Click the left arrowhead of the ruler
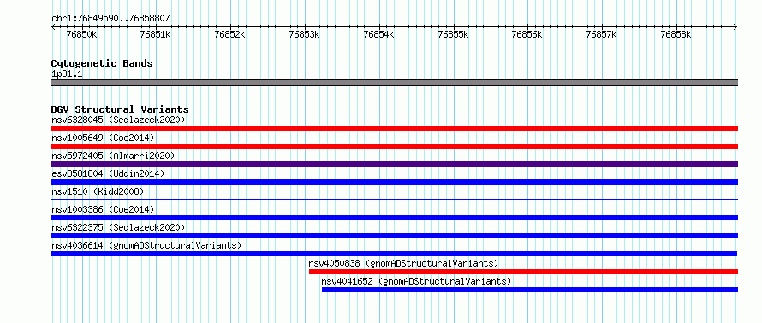The width and height of the screenshot is (762, 323). 53,27
